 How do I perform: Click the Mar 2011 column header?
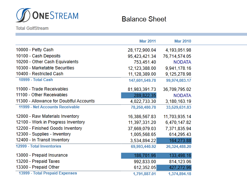[x=147, y=41]
